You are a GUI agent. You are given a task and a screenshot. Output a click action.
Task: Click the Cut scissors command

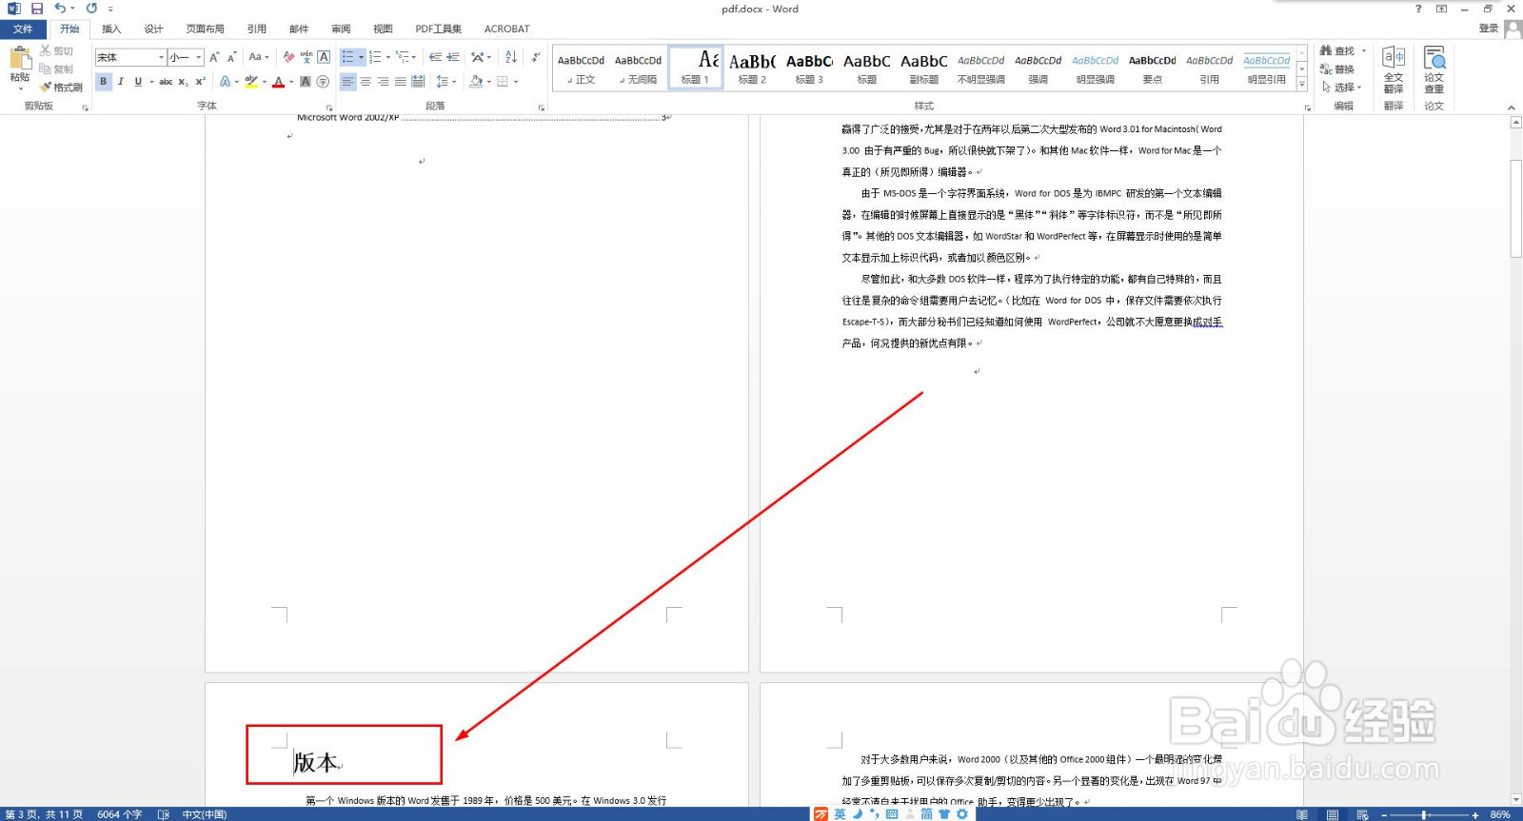click(56, 50)
